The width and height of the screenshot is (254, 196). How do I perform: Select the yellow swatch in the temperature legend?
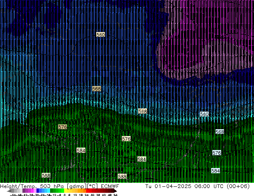65,190
